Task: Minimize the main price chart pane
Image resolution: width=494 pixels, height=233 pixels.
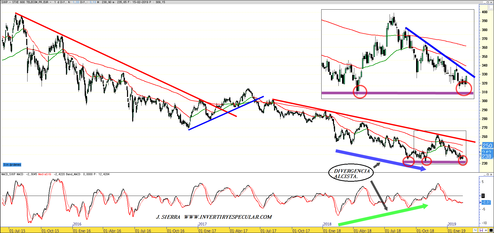Action: pyautogui.click(x=485, y=2)
